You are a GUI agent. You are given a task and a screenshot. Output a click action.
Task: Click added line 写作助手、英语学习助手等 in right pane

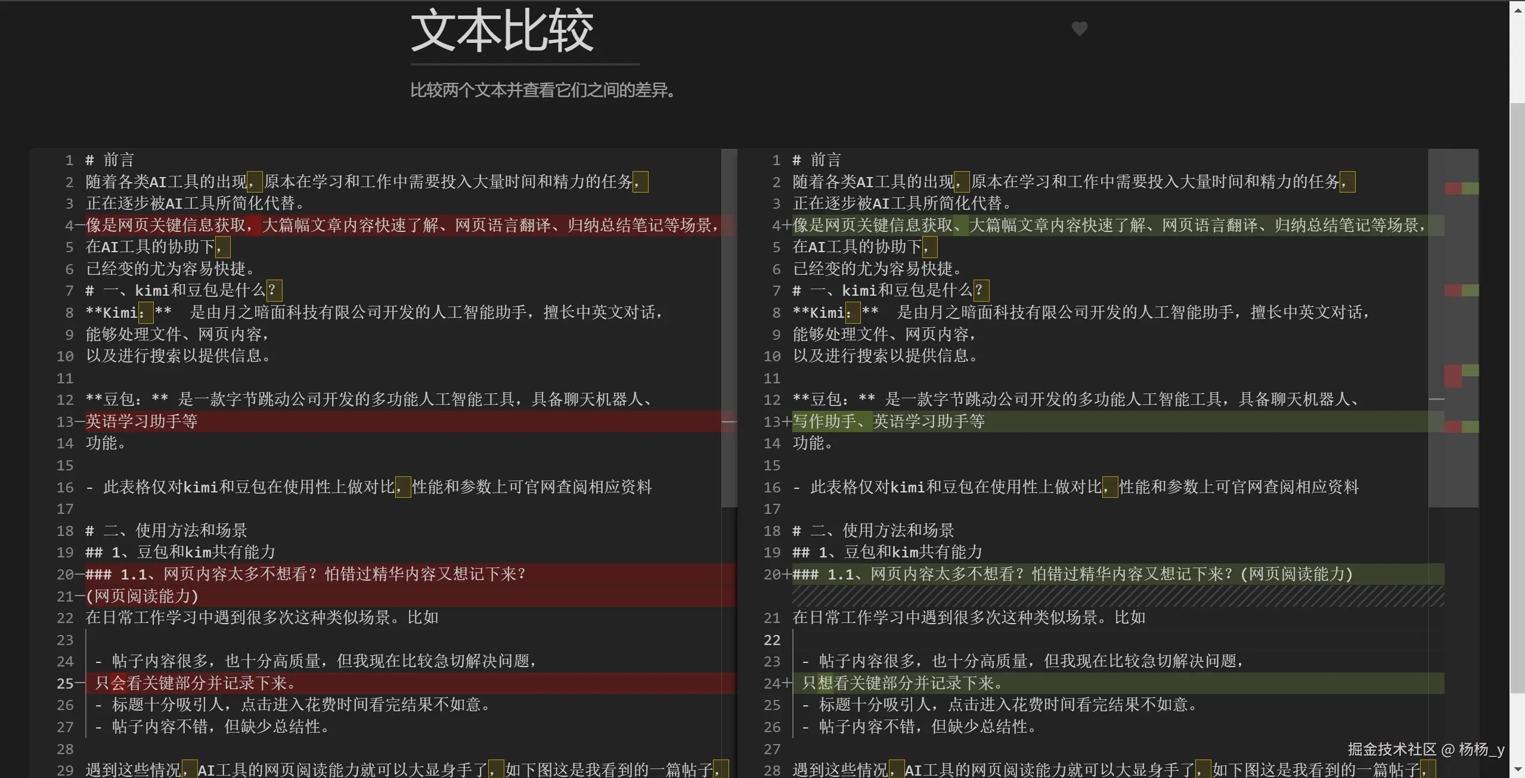(x=888, y=421)
